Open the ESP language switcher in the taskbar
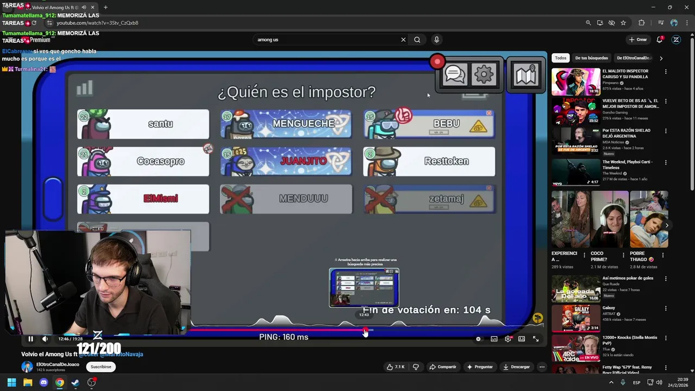695x391 pixels. (x=636, y=383)
